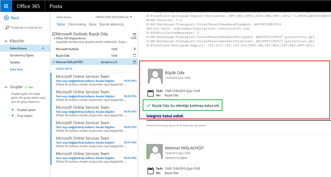This screenshot has width=331, height=177.
Task: Select the Okunmamış filter tab
Action: tap(77, 24)
